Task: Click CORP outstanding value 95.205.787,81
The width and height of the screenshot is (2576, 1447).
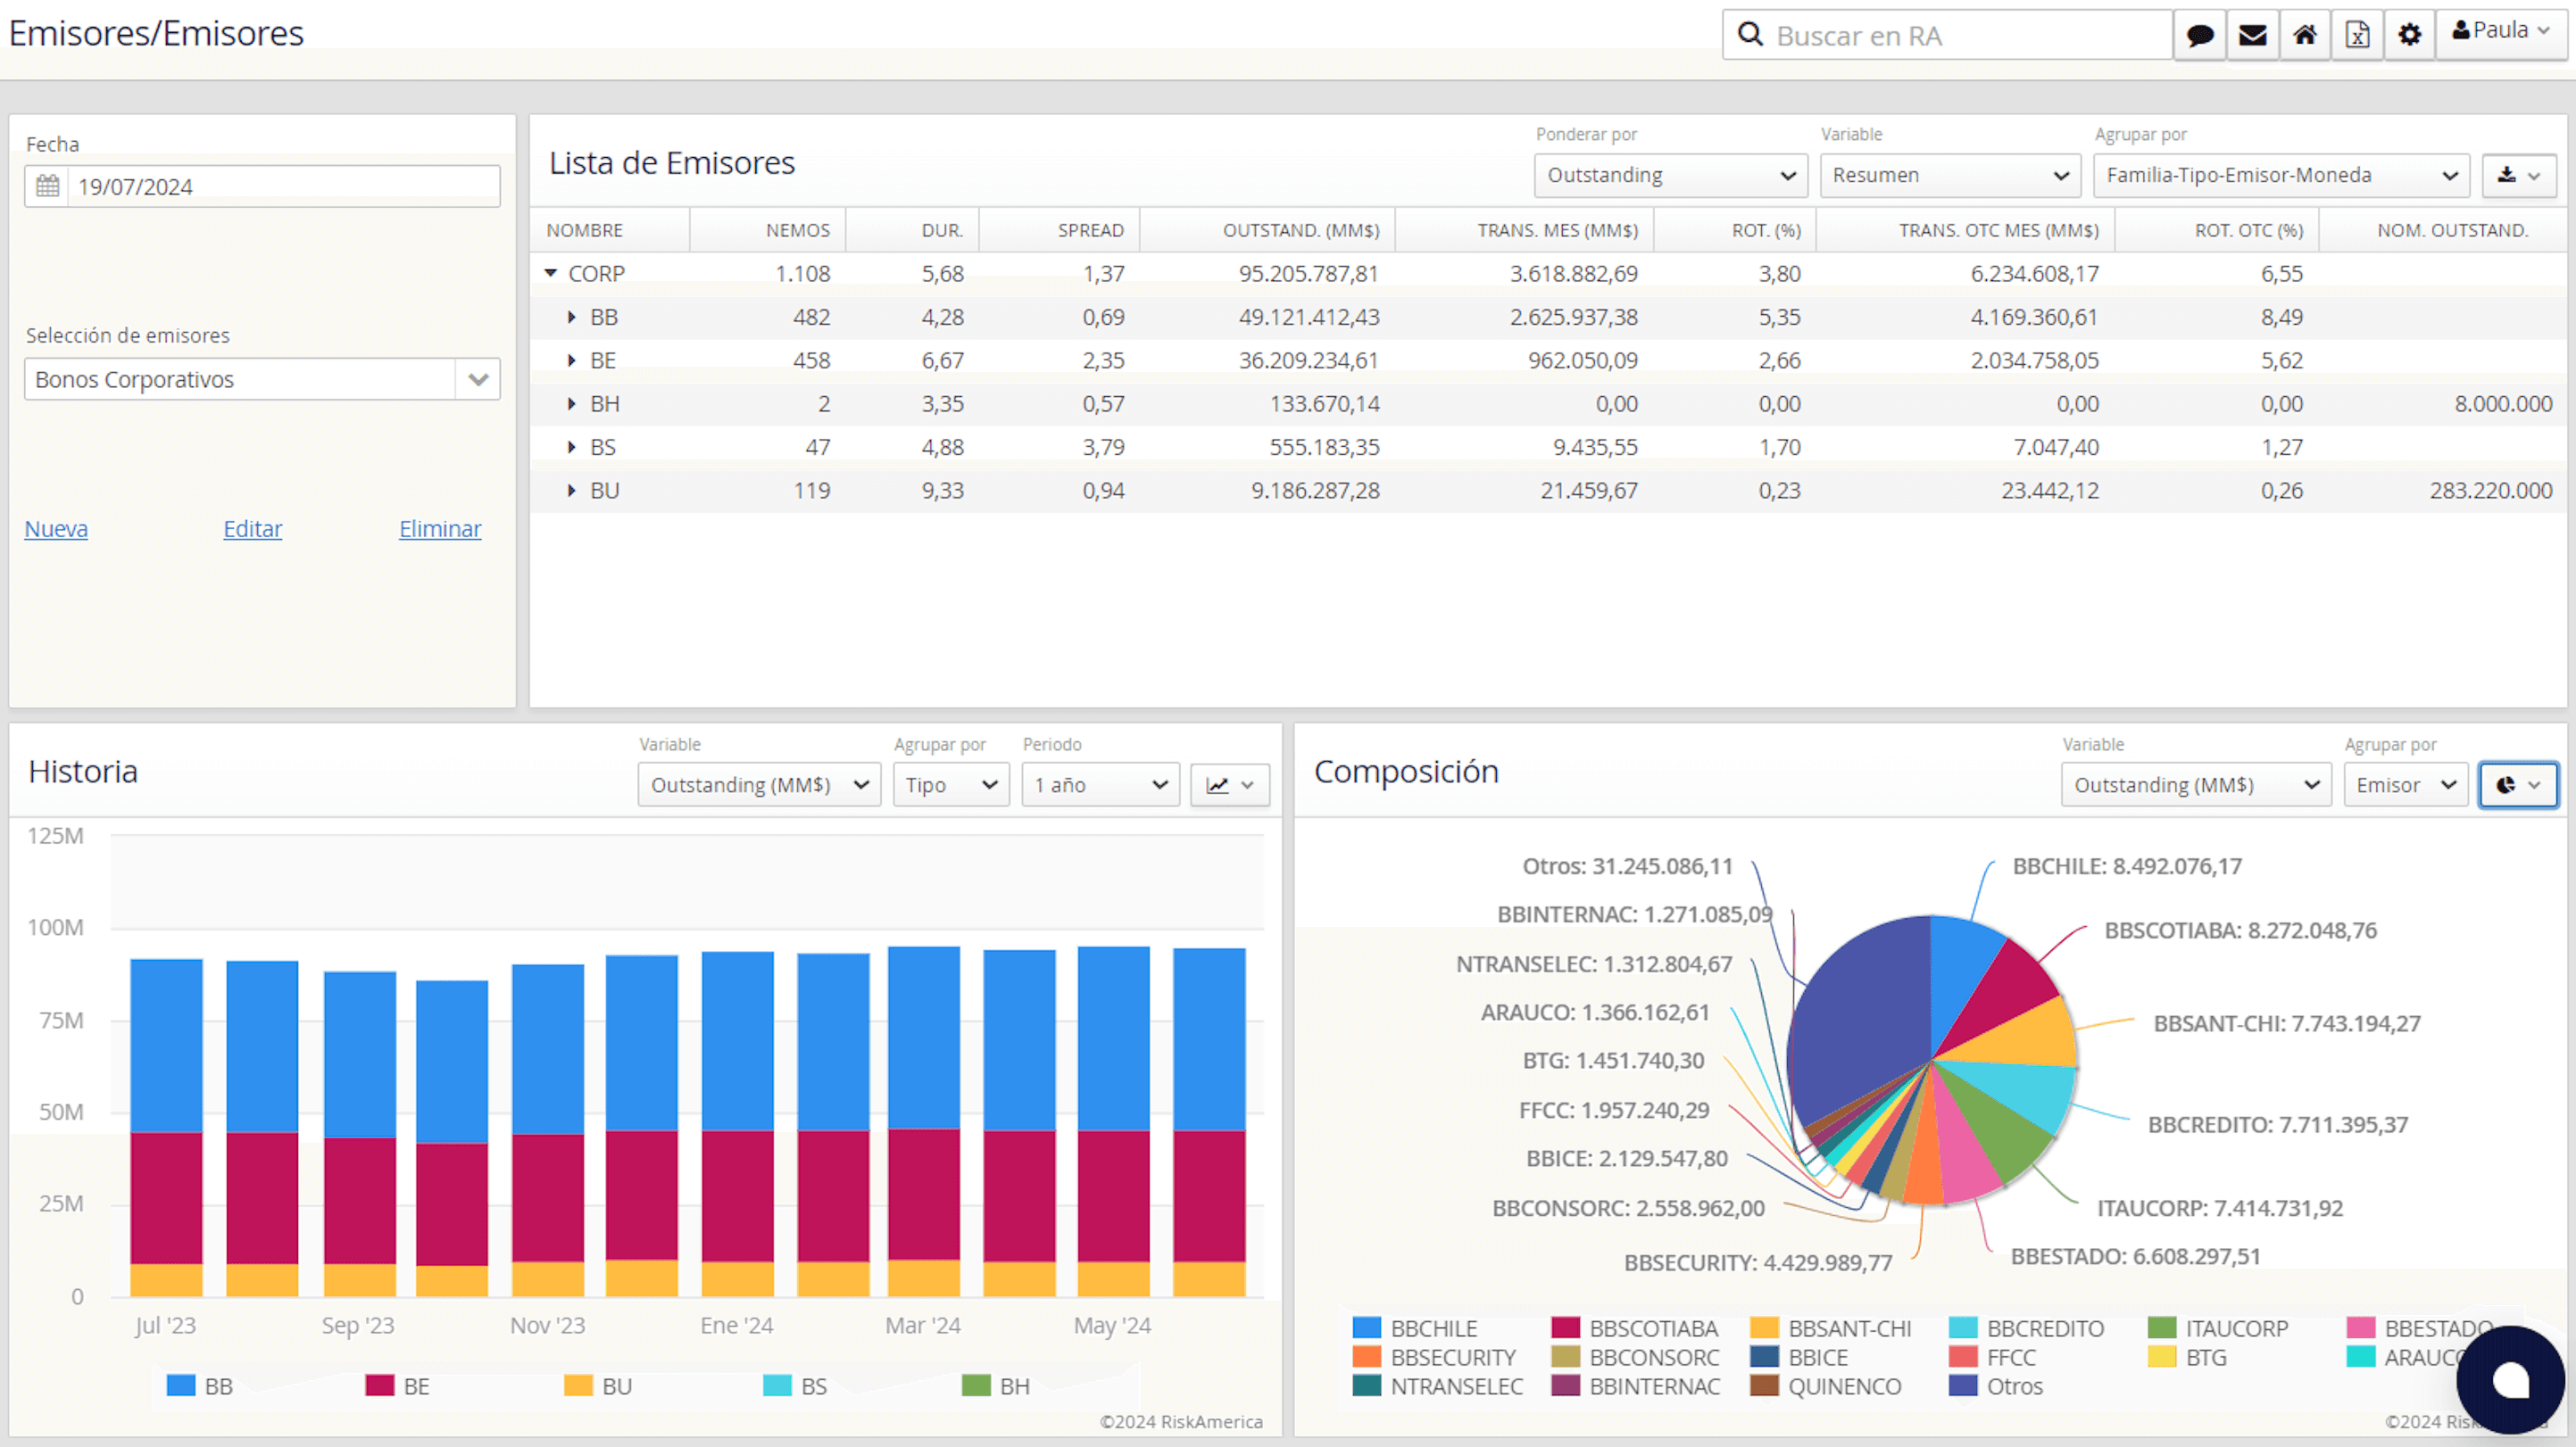Action: coord(1308,273)
